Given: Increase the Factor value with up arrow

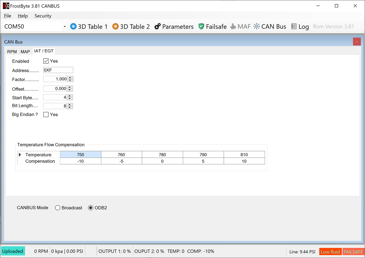Looking at the screenshot, I should click(x=70, y=78).
